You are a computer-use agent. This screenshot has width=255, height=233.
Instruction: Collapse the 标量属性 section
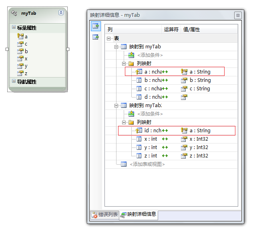point(14,27)
